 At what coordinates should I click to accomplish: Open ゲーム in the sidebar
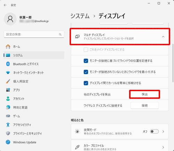pyautogui.click(x=34, y=116)
